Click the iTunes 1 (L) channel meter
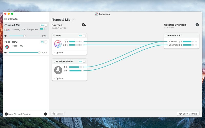205x128 pixels. coord(76,41)
